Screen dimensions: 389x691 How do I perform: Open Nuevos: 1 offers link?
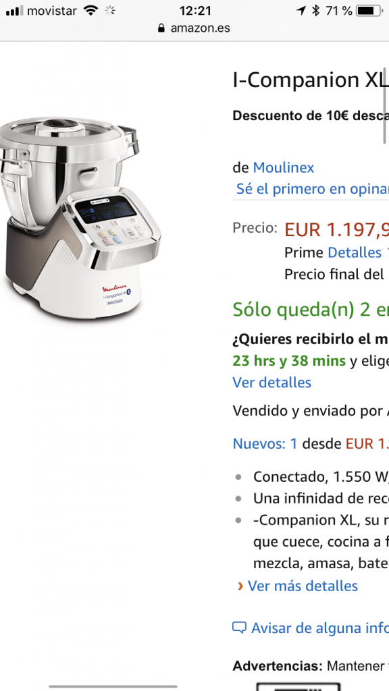point(265,443)
